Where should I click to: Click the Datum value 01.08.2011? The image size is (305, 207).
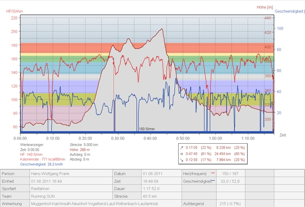152,174
